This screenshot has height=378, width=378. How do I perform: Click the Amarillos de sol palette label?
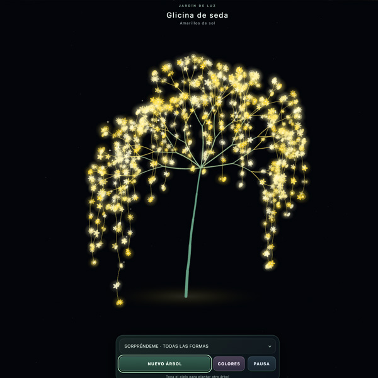pyautogui.click(x=197, y=23)
